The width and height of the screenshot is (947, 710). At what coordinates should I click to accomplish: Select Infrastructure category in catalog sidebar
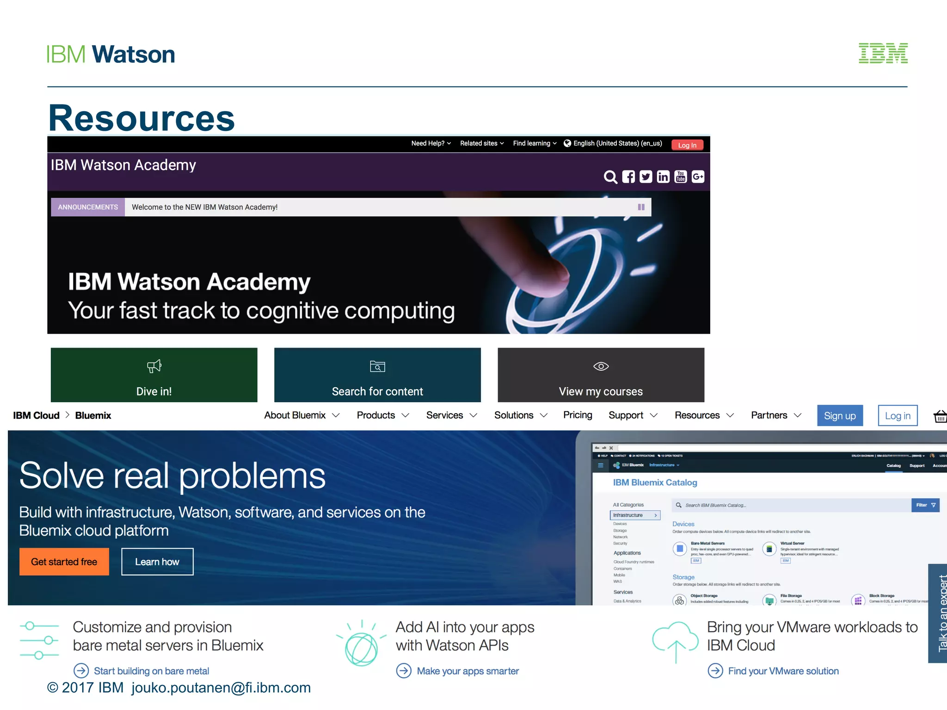[x=635, y=515]
